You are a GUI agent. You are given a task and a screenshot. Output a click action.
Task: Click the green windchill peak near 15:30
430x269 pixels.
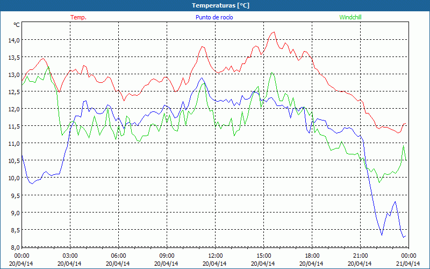coord(271,73)
